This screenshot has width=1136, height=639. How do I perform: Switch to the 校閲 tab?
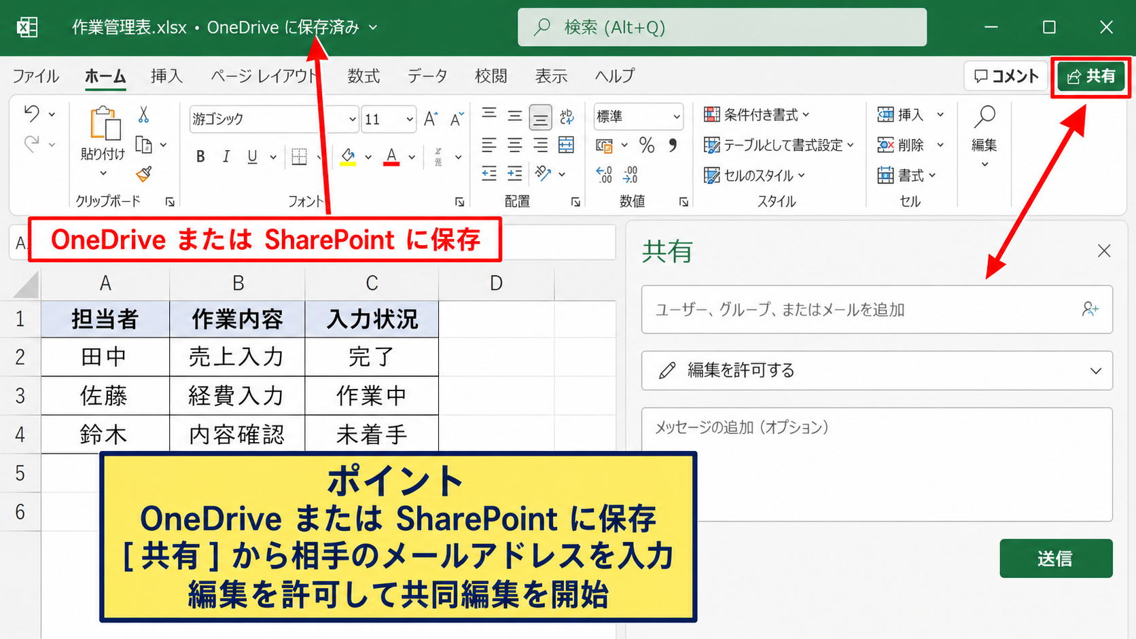pos(491,76)
